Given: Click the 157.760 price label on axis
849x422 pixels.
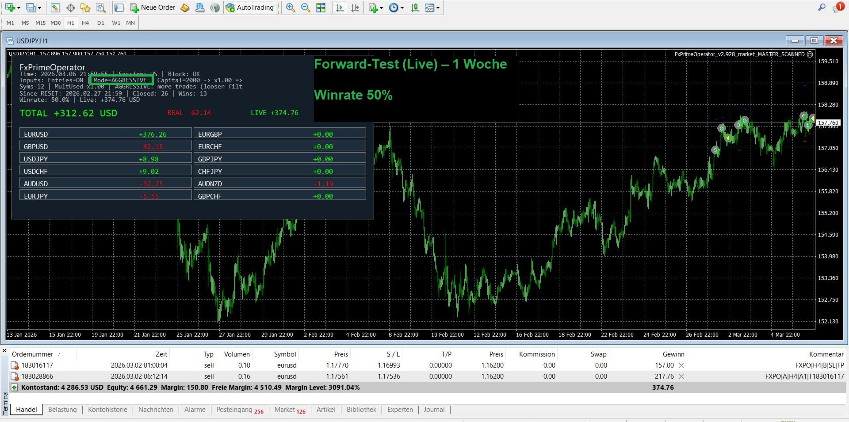Looking at the screenshot, I should click(x=828, y=123).
